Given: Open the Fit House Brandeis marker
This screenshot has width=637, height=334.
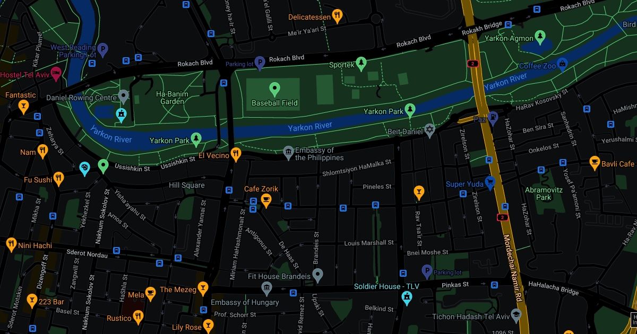Looking at the screenshot, I should click(317, 275).
